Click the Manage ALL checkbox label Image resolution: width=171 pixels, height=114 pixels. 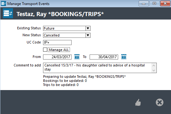[59, 50]
